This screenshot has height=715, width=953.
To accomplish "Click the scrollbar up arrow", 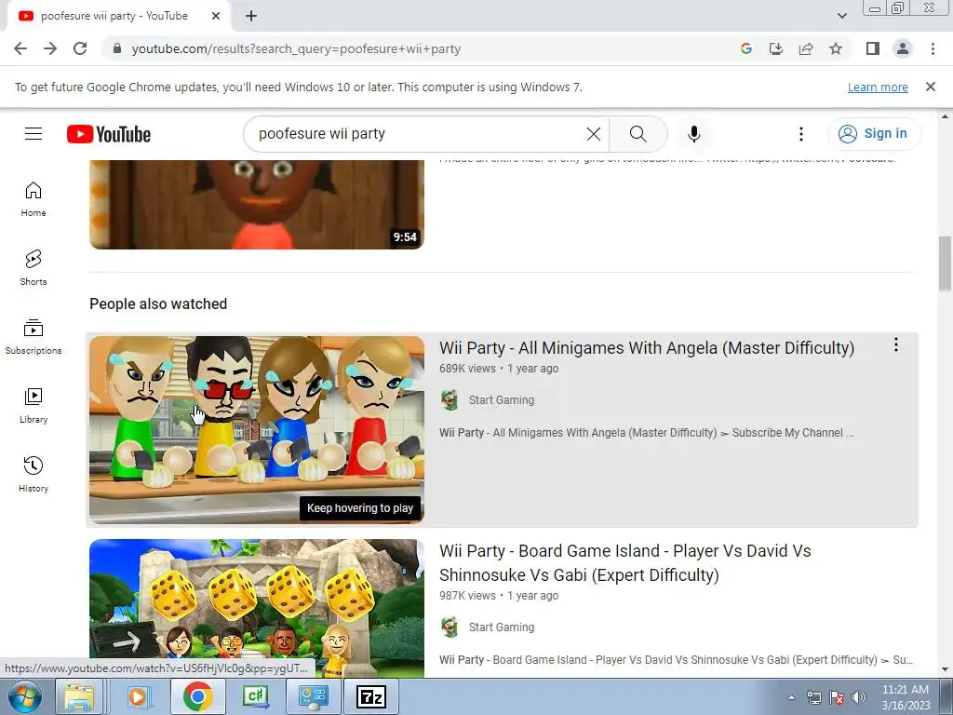I will (x=945, y=116).
